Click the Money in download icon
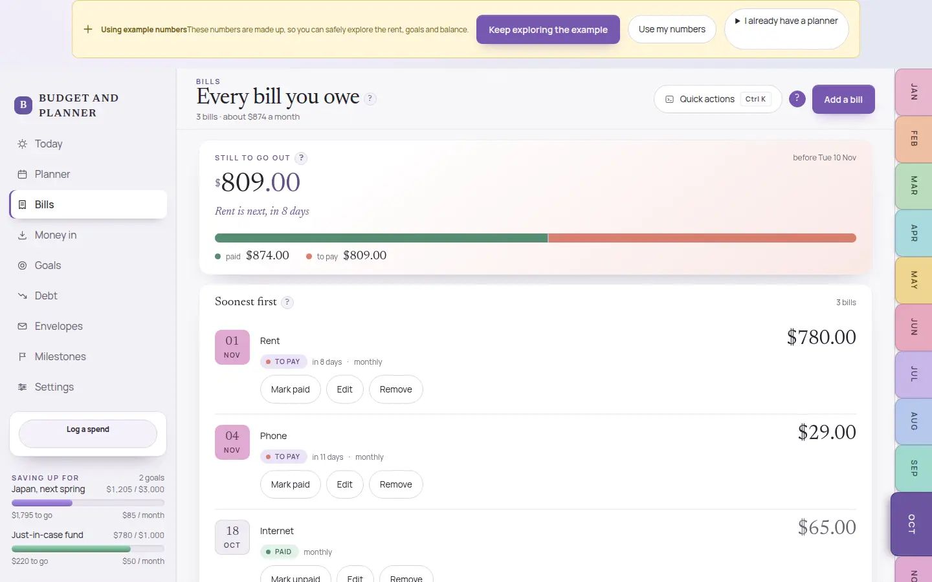The image size is (932, 582). (x=22, y=235)
